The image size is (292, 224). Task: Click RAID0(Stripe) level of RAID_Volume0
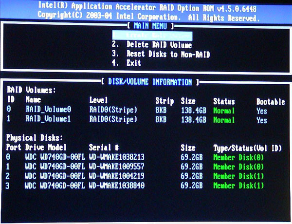113,110
